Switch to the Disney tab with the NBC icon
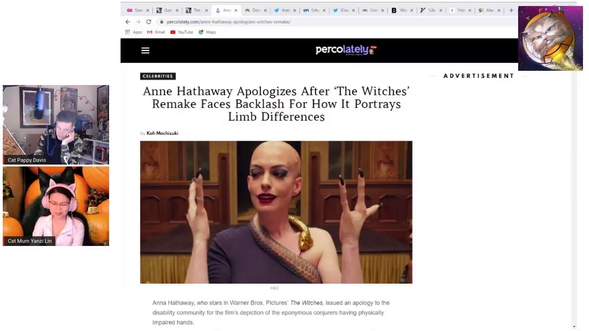The width and height of the screenshot is (589, 331). (x=253, y=10)
